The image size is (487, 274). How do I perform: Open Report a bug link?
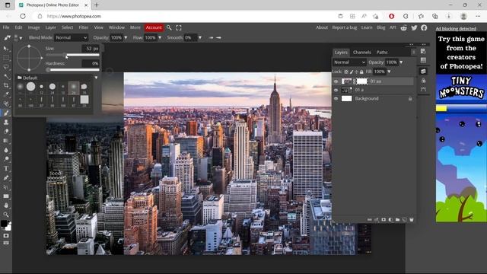(345, 27)
